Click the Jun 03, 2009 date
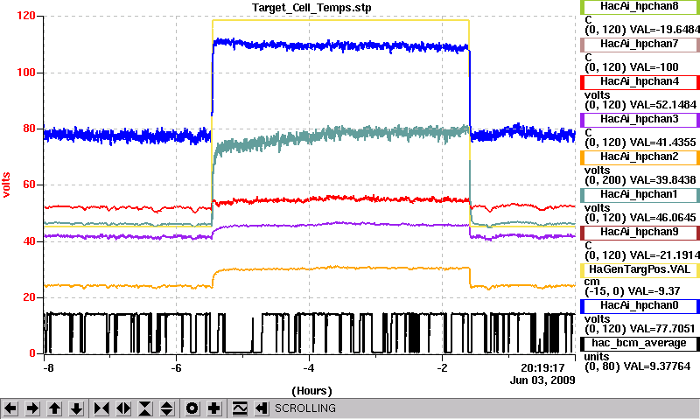 click(x=542, y=381)
